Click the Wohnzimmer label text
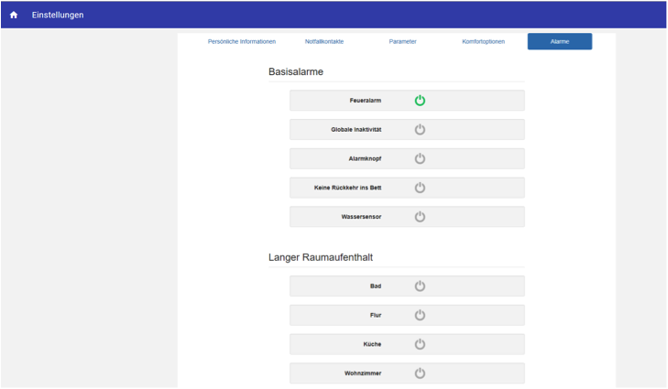 [363, 373]
